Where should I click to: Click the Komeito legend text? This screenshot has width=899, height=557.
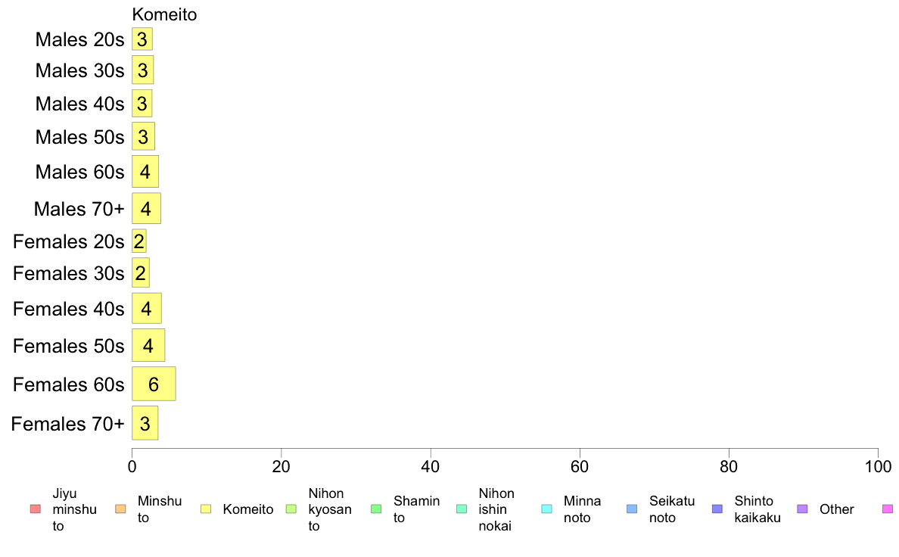pyautogui.click(x=248, y=509)
